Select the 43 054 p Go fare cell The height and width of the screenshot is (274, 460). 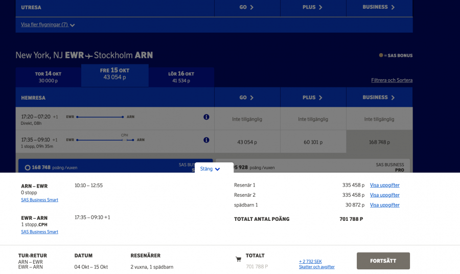[247, 142]
